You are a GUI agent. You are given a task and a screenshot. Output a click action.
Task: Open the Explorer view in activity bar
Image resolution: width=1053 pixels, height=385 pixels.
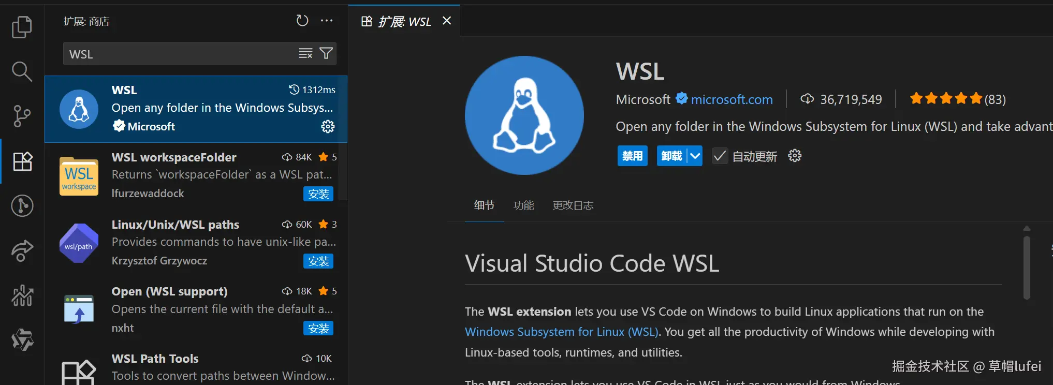click(x=22, y=27)
